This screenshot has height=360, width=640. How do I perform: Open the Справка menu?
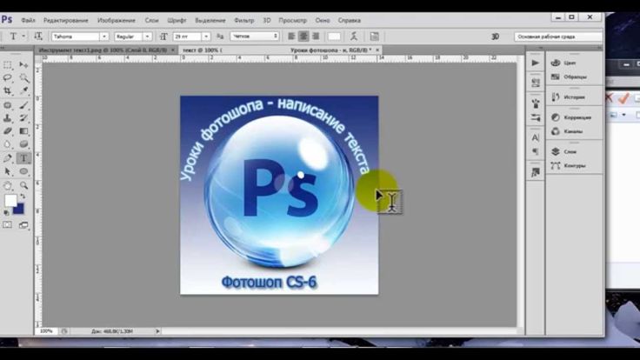click(350, 20)
